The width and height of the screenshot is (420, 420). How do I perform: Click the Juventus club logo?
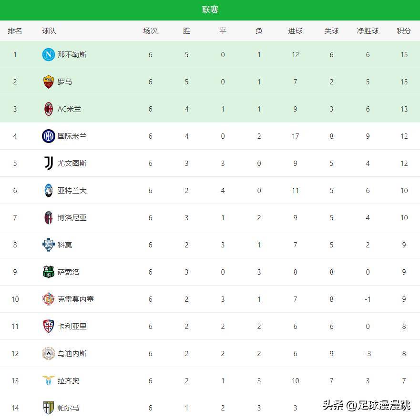pos(48,163)
